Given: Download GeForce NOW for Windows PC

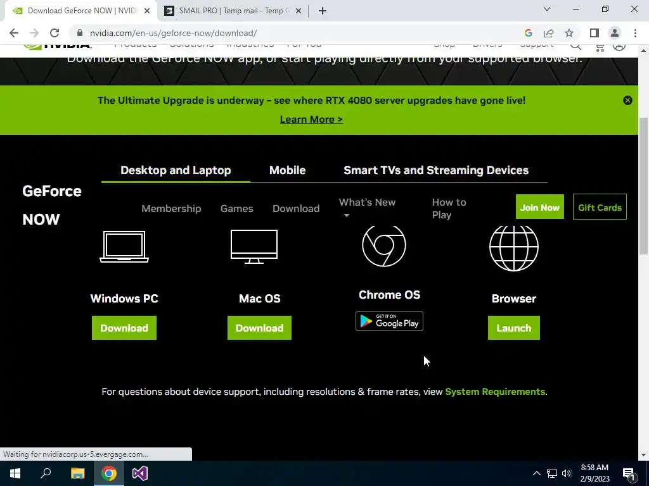Looking at the screenshot, I should click(124, 328).
